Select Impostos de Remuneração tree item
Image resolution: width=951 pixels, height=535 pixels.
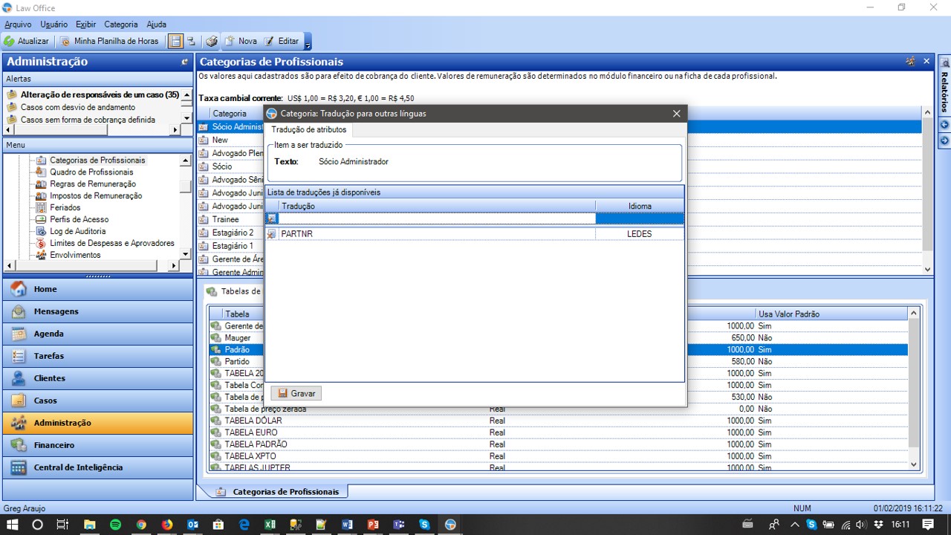(x=96, y=195)
